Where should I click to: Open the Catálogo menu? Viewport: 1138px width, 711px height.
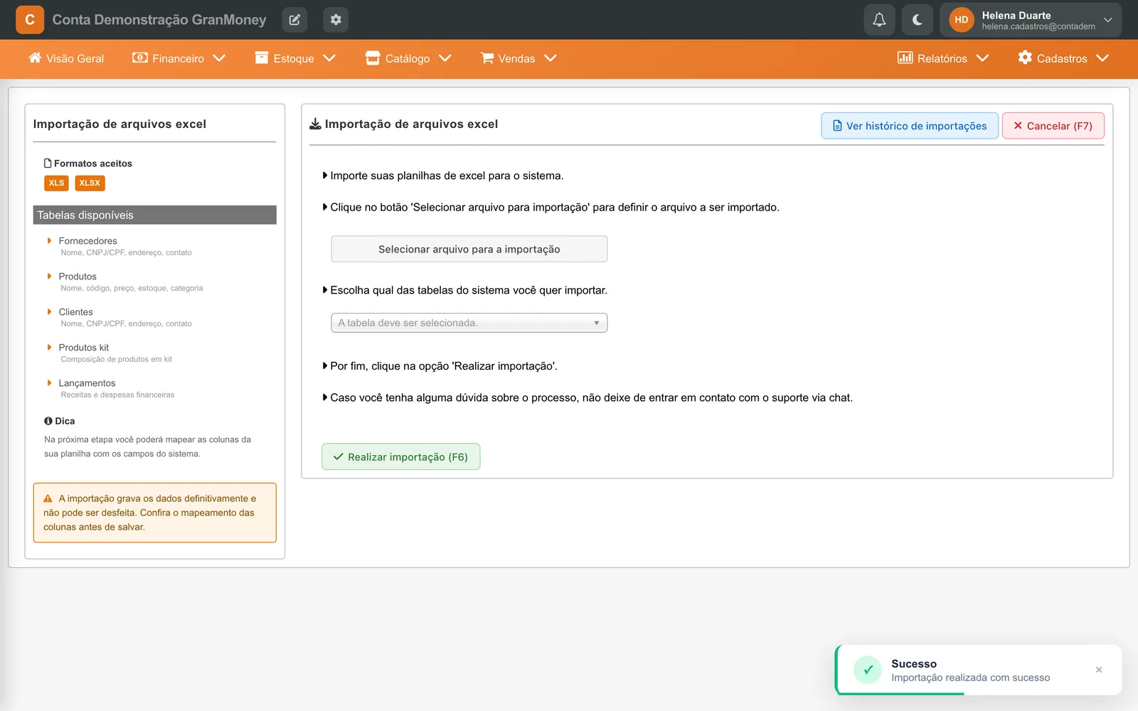[408, 58]
